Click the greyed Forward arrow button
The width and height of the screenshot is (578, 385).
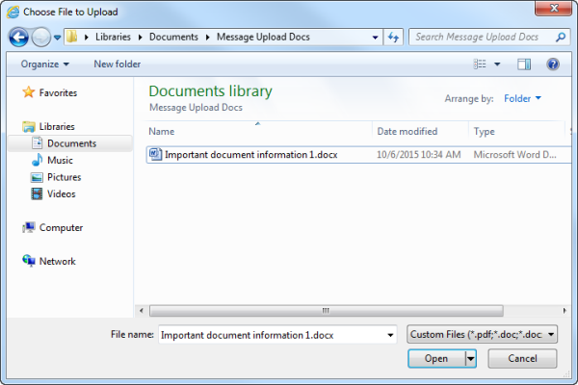coord(40,38)
